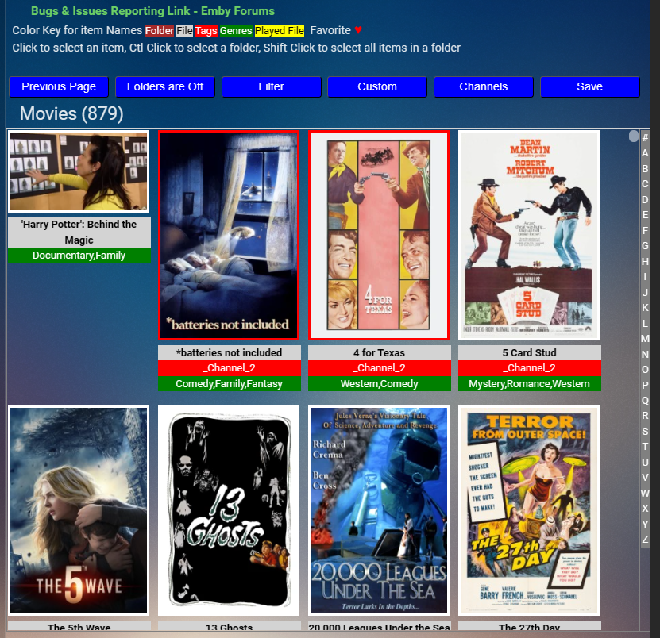
Task: Open the Channels button
Action: pos(484,86)
